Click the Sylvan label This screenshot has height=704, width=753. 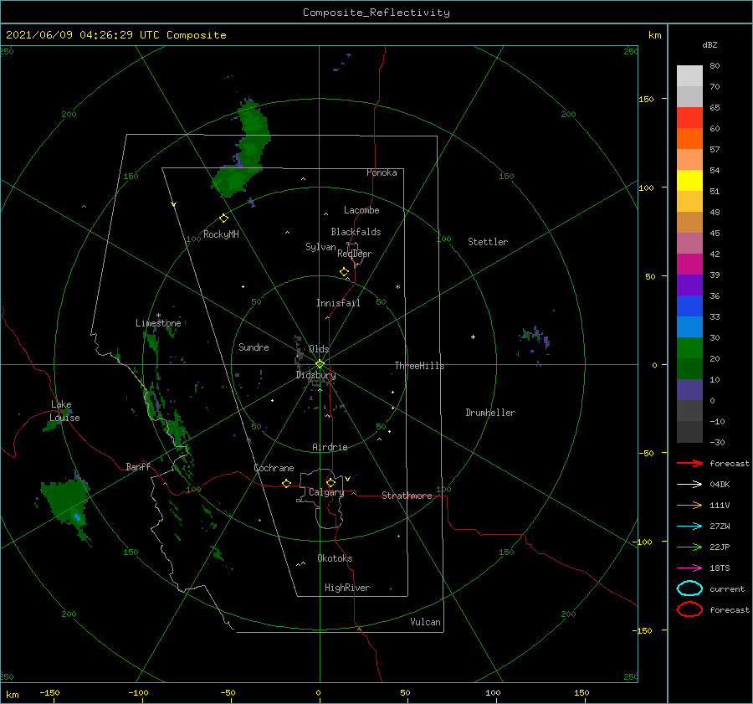pos(320,247)
